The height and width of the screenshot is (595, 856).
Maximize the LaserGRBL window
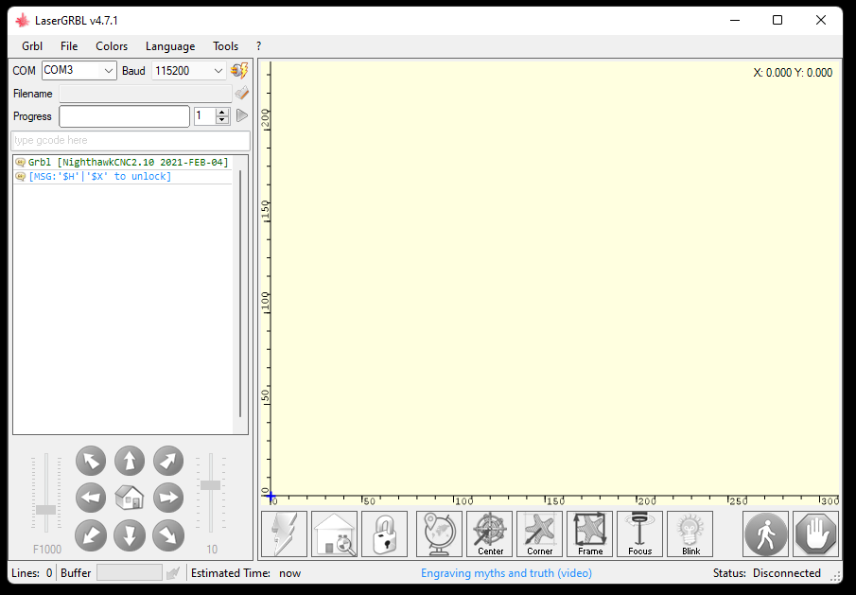point(777,20)
